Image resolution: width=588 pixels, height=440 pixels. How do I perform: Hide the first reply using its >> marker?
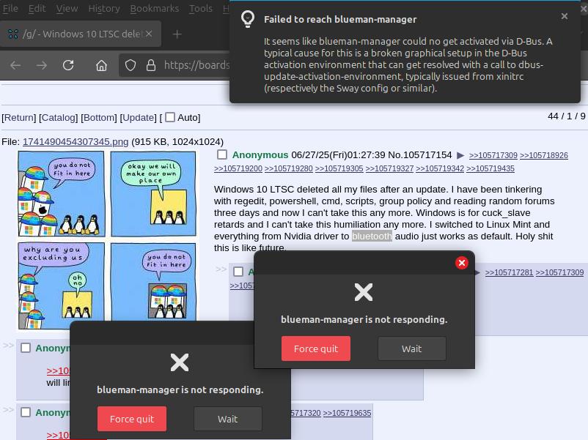point(221,269)
